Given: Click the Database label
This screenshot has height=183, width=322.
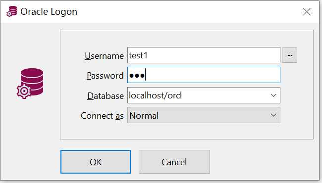Looking at the screenshot, I should tap(106, 95).
